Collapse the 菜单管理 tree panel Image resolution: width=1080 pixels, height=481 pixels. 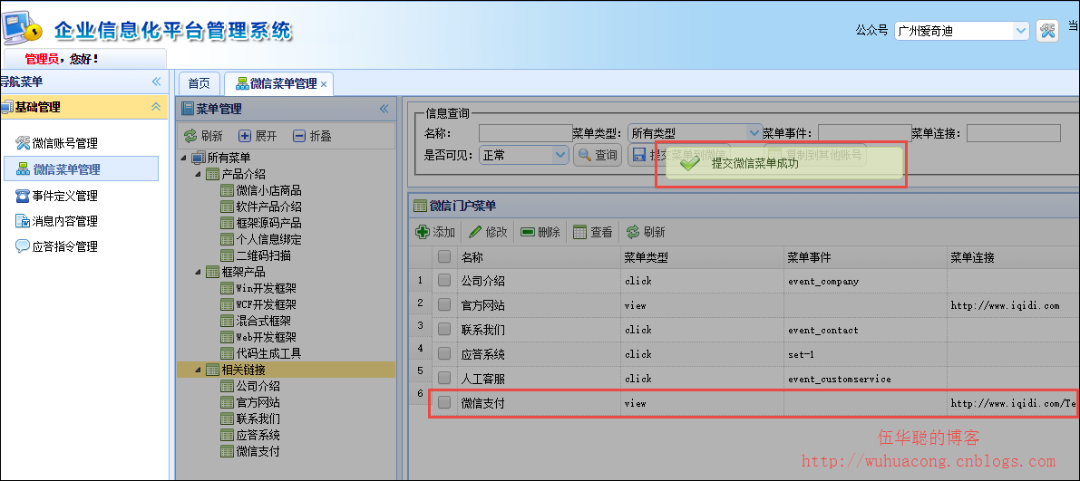(384, 109)
